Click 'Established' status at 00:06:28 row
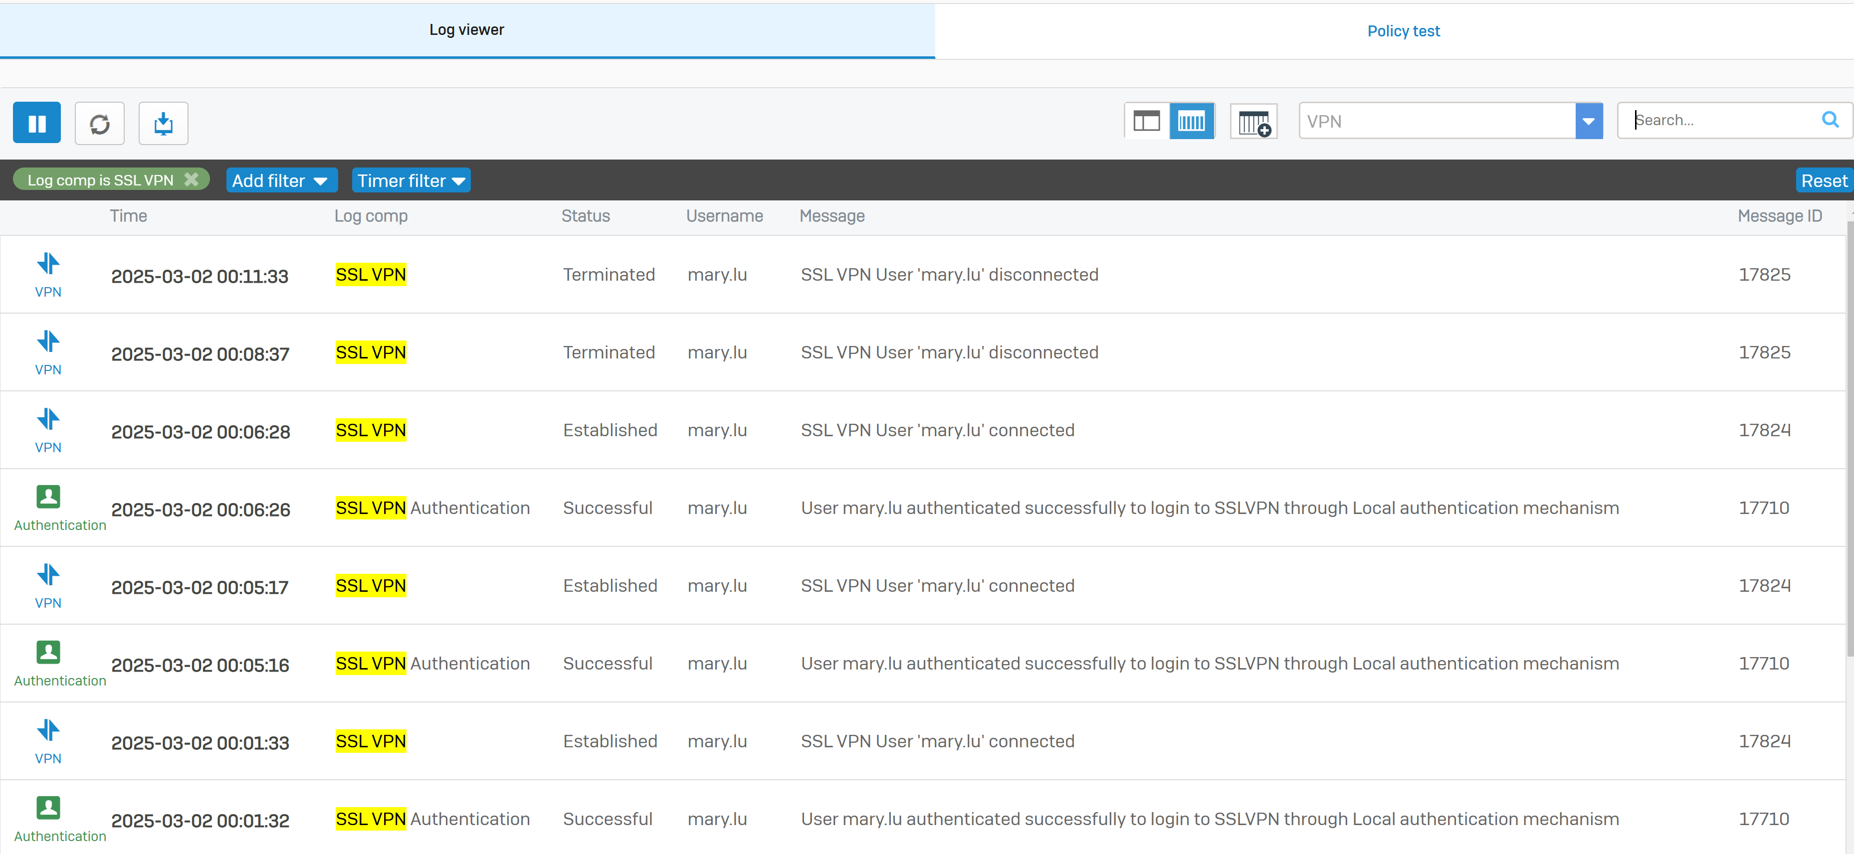The width and height of the screenshot is (1854, 854). (x=610, y=430)
